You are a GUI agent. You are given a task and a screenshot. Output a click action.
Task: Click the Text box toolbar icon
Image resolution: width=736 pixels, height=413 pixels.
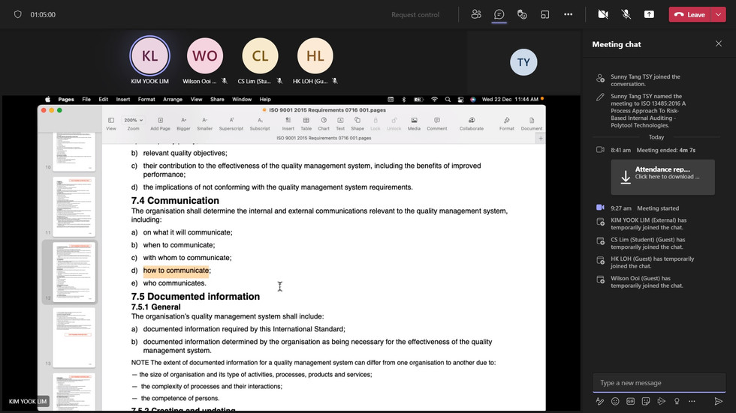[340, 124]
